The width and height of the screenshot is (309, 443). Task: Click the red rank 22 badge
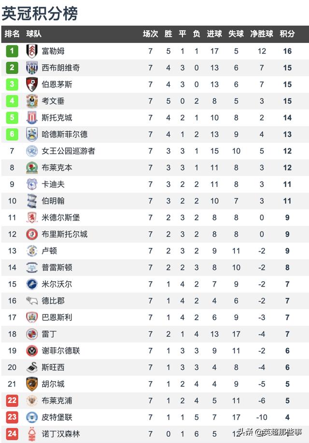tap(12, 400)
